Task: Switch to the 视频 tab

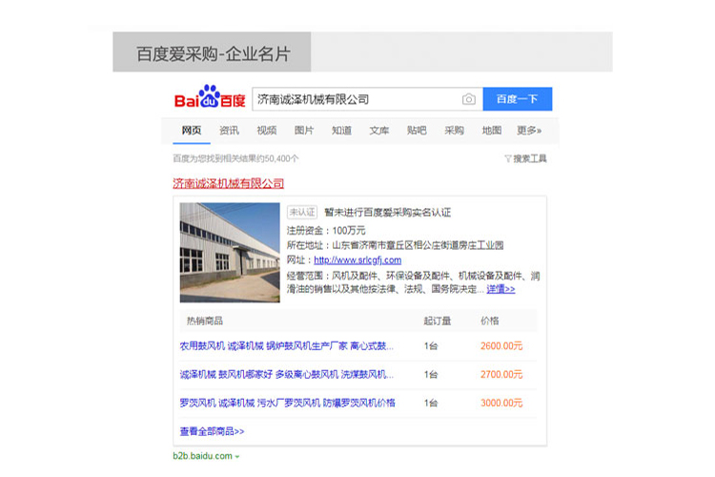Action: [266, 131]
